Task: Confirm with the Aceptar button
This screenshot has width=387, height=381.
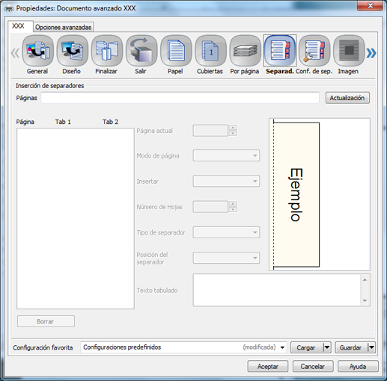Action: click(268, 366)
